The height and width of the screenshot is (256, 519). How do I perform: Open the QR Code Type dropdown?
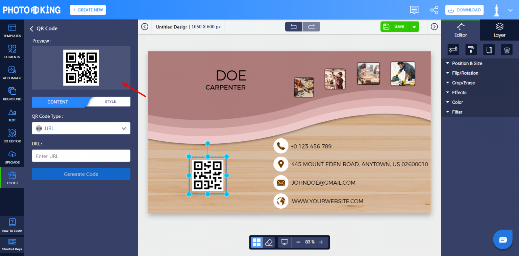tap(81, 128)
